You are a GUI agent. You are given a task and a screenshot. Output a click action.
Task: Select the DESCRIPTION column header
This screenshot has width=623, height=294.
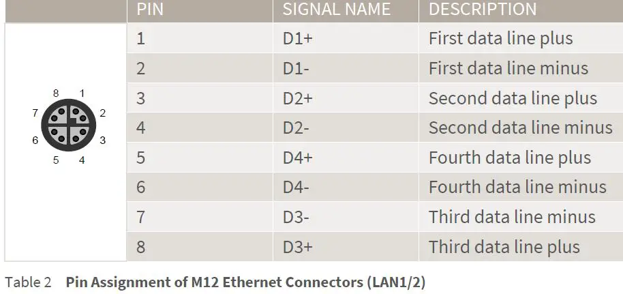click(482, 10)
